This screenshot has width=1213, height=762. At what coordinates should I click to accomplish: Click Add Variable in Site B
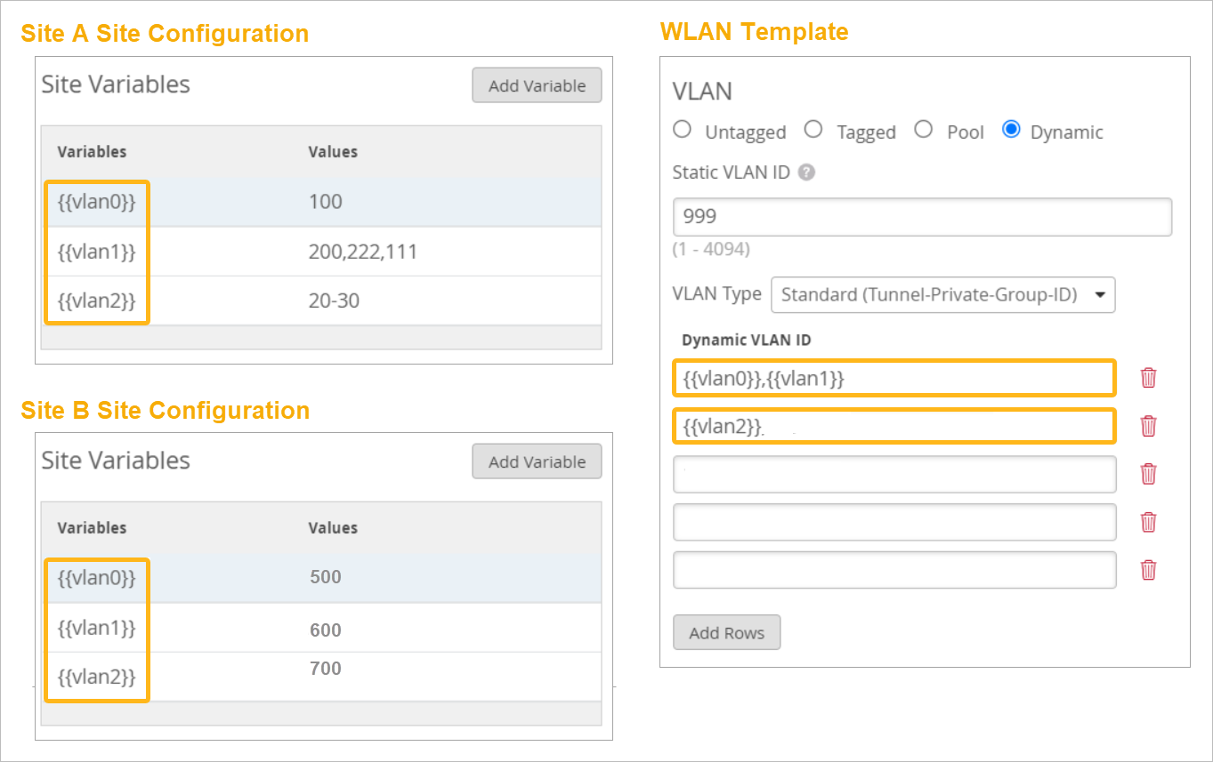point(537,462)
